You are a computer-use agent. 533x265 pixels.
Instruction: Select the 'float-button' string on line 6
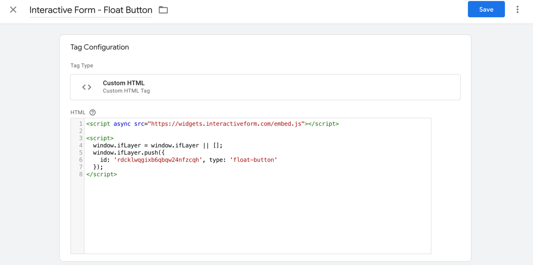(x=257, y=159)
